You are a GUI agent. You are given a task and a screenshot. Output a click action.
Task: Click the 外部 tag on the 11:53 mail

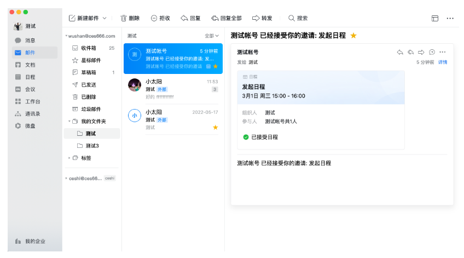pos(162,89)
